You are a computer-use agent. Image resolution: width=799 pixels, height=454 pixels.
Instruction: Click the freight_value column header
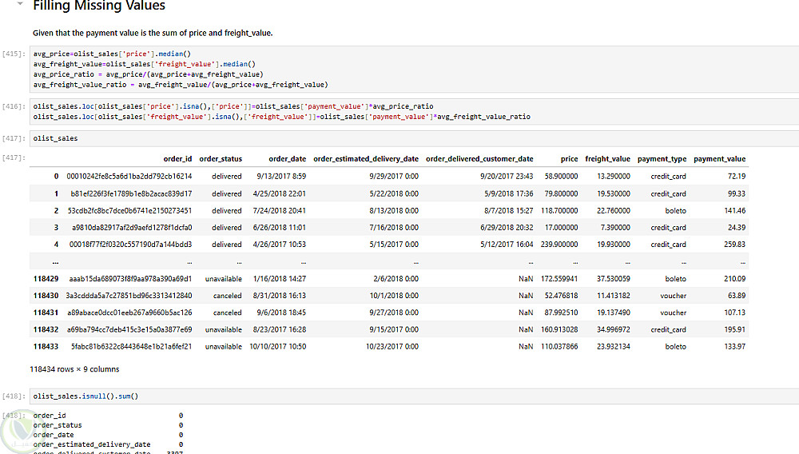click(607, 158)
